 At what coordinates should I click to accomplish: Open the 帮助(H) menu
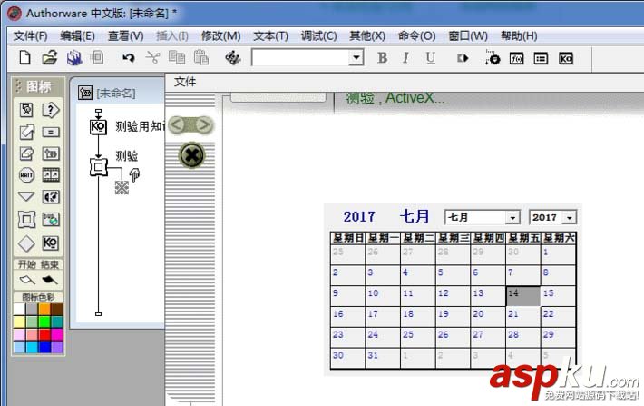pyautogui.click(x=519, y=36)
